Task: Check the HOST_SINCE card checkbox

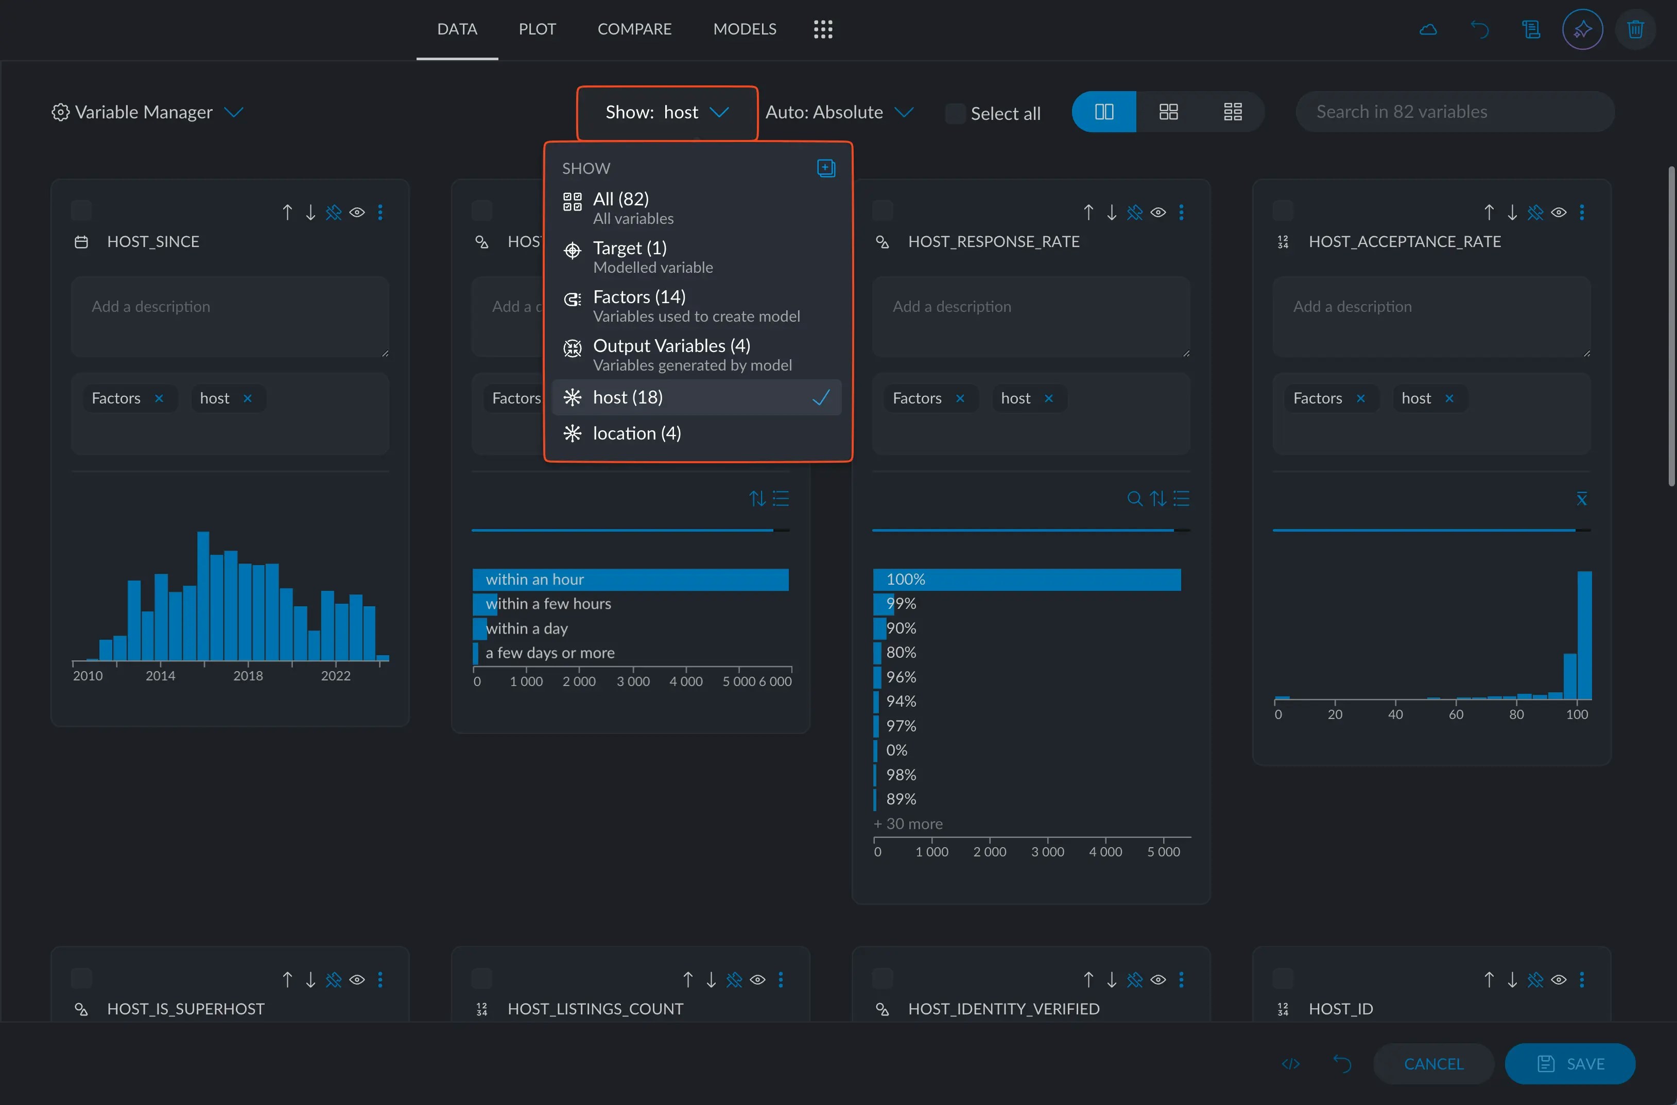Action: [82, 210]
